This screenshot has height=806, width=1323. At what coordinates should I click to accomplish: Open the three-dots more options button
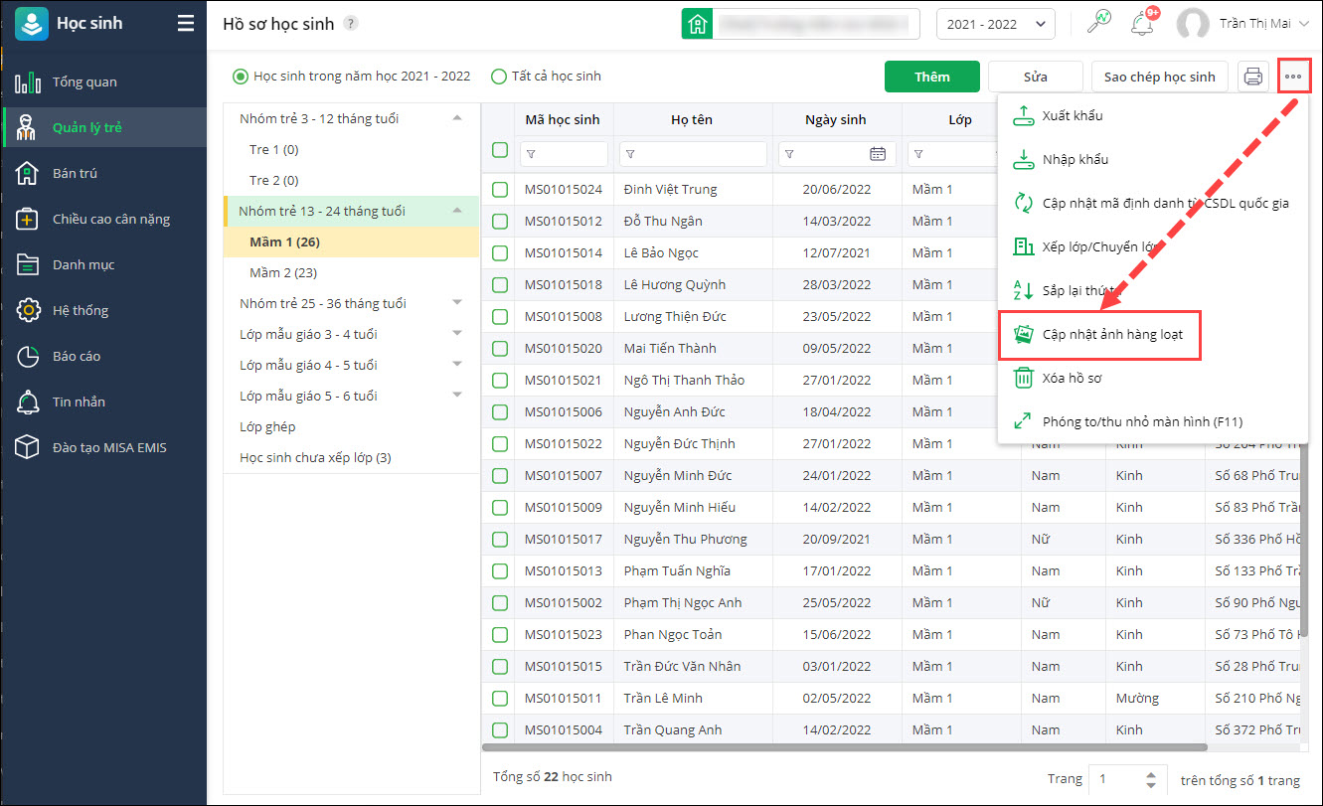[1293, 77]
